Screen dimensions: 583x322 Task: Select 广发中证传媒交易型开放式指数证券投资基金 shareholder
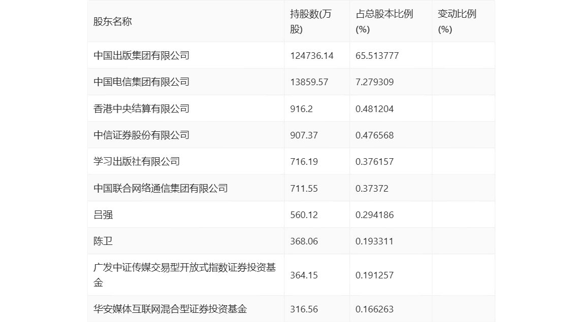click(x=185, y=275)
